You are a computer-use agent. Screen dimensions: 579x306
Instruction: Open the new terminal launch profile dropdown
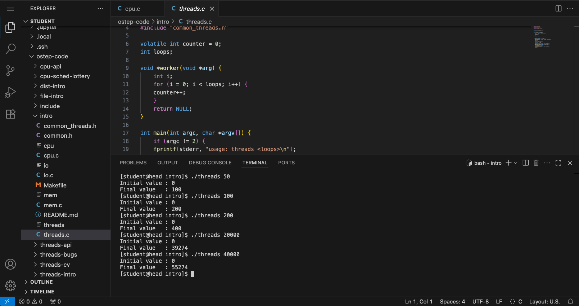[x=516, y=163]
